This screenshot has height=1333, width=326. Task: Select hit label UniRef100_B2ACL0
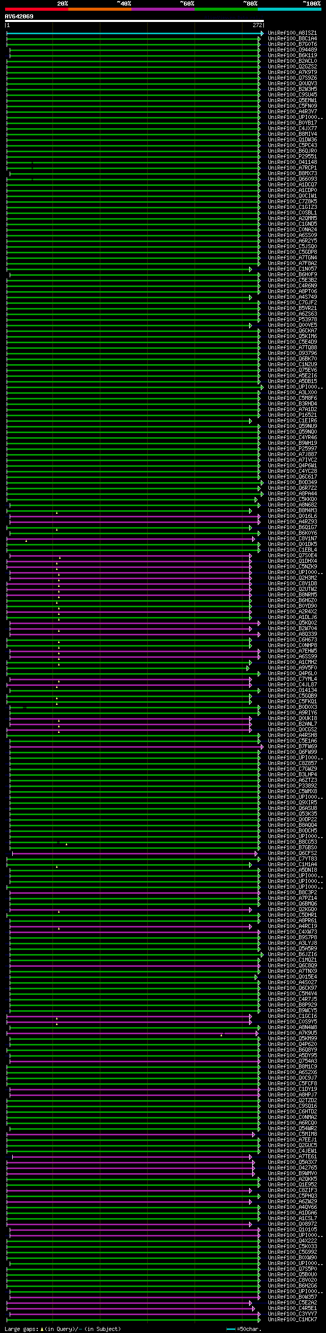(292, 61)
